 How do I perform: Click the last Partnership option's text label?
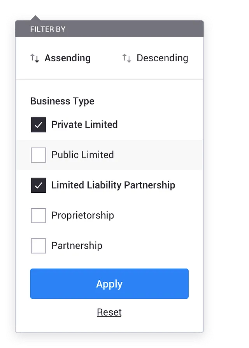77,246
